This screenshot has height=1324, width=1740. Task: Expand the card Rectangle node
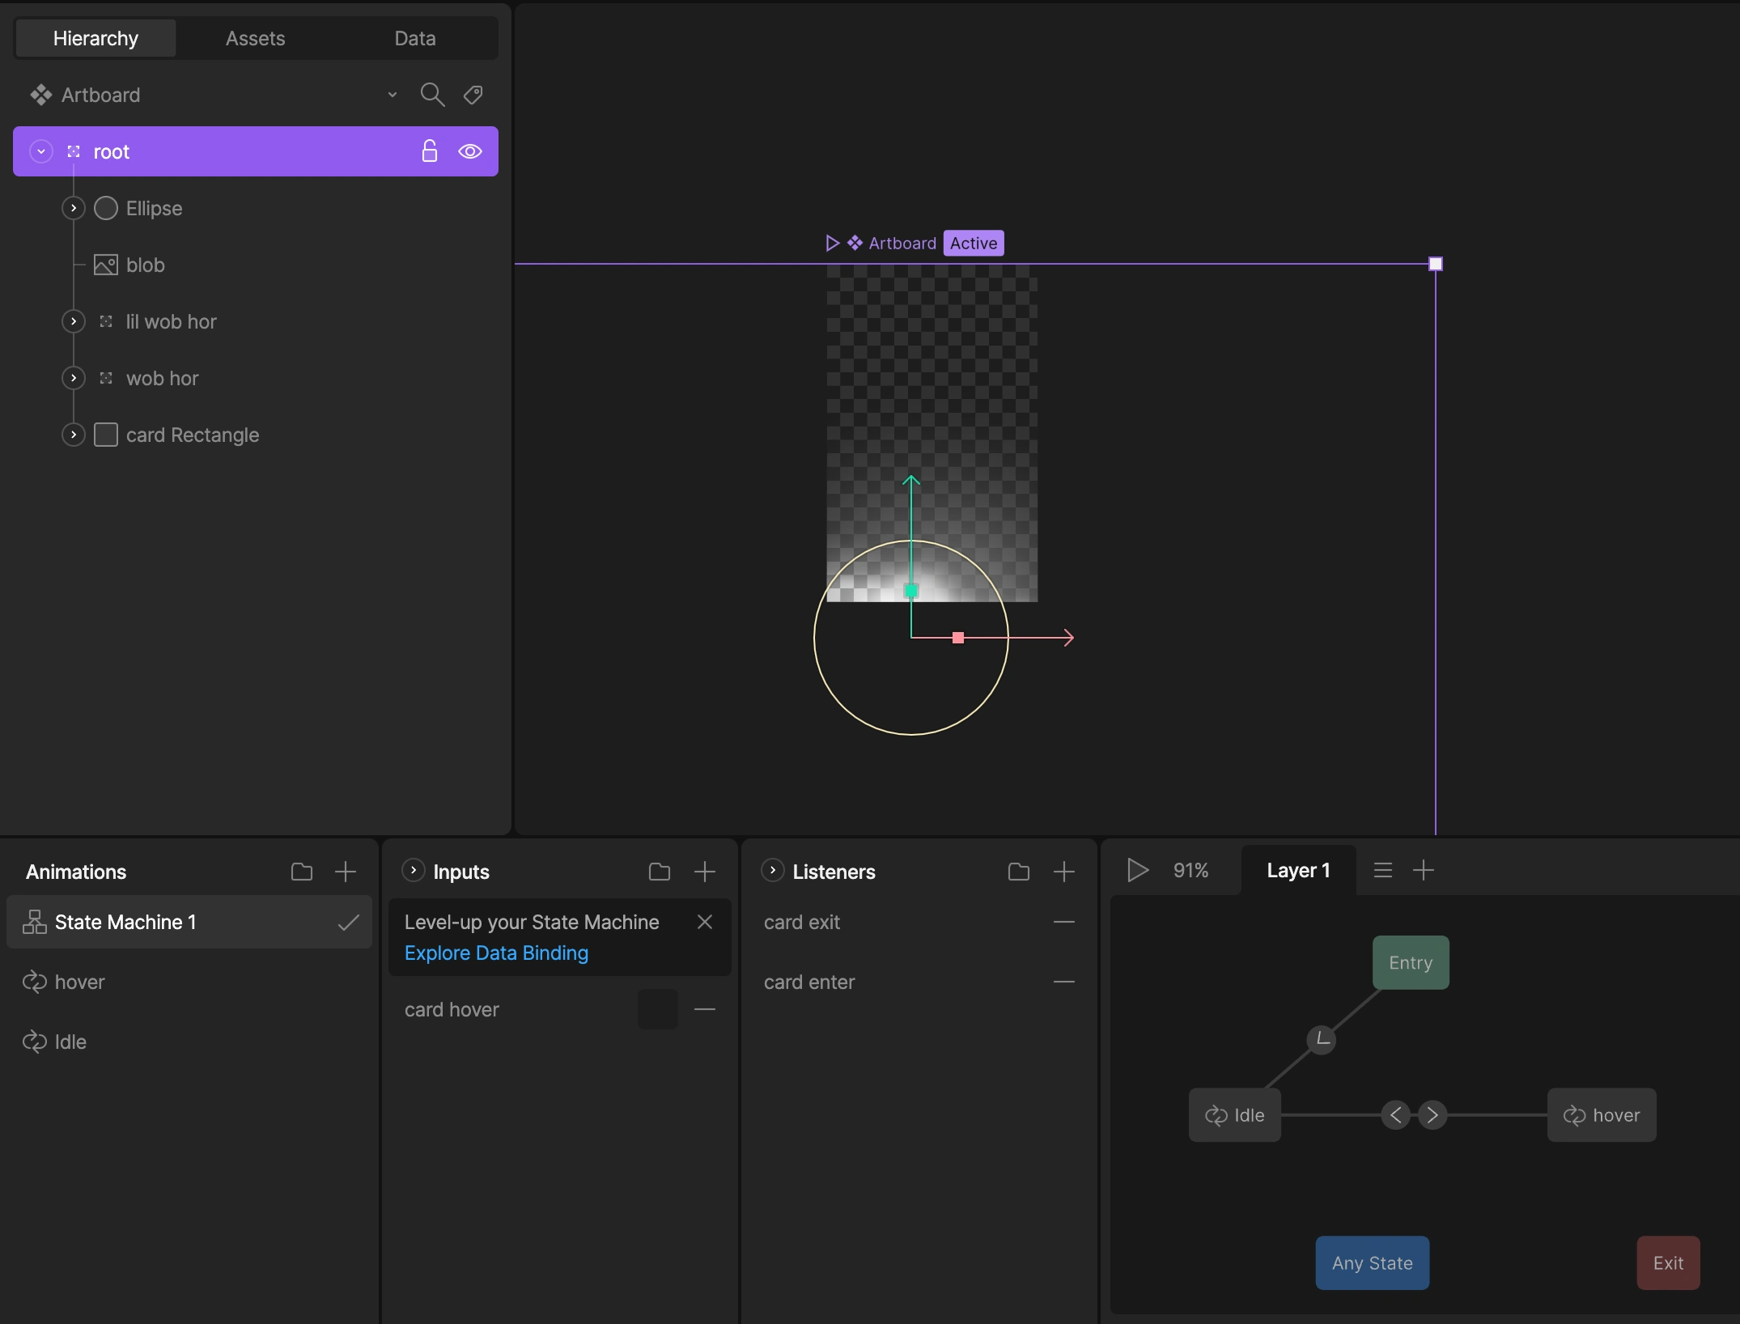(74, 435)
